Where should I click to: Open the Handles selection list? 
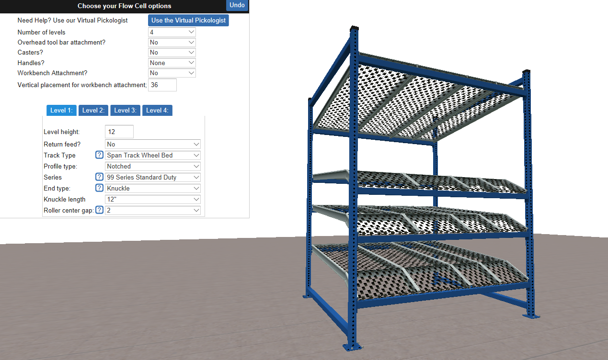coord(172,62)
